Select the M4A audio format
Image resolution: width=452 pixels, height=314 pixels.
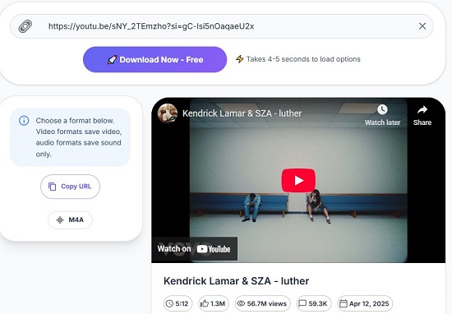point(70,220)
